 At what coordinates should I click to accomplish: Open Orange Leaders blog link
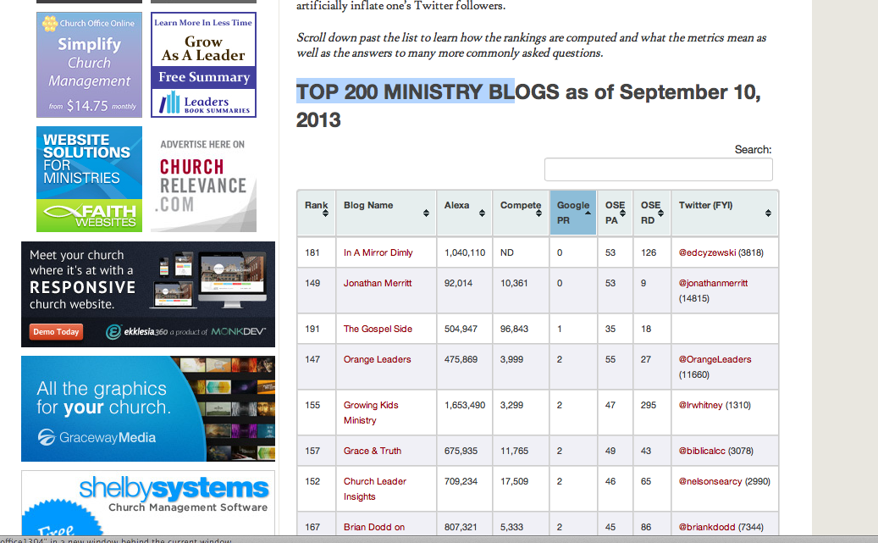pos(377,359)
